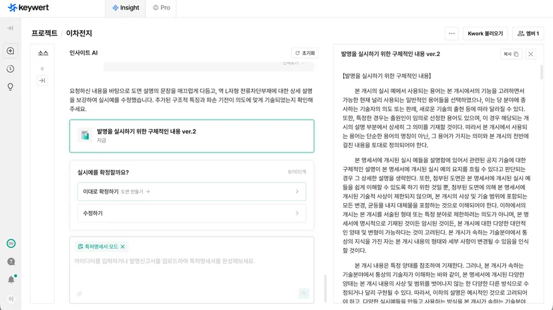Viewport: 553px width, 310px height.
Task: Open the lightbulb ideas icon
Action: click(x=11, y=87)
